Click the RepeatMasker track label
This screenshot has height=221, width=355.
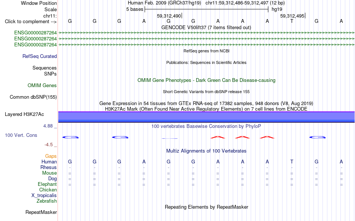point(41,212)
